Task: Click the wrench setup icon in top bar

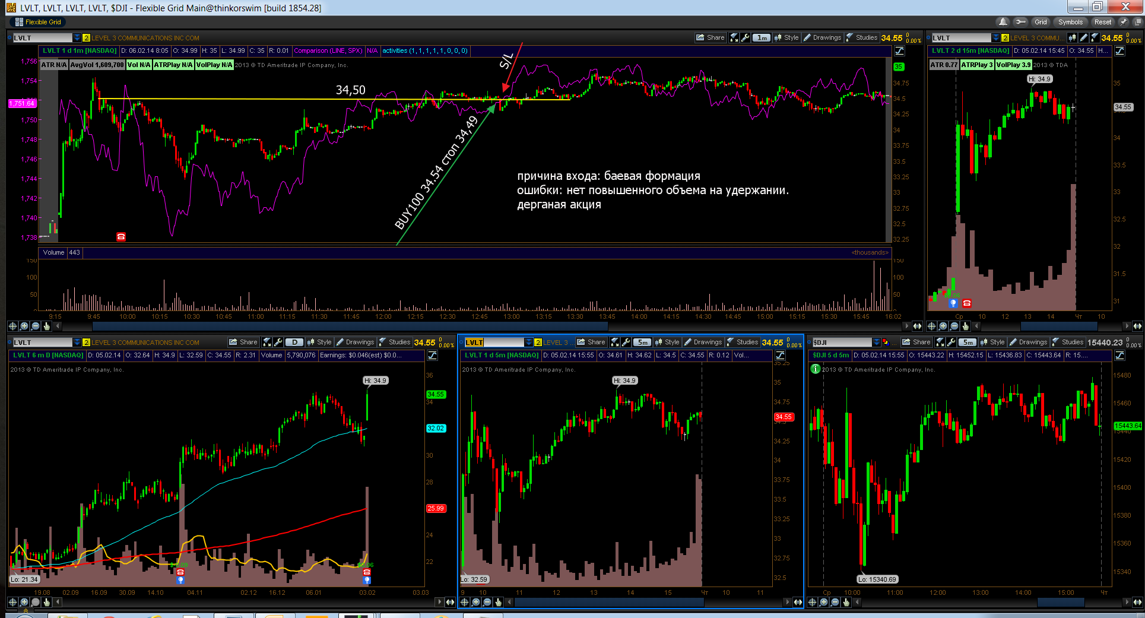Action: [1020, 22]
